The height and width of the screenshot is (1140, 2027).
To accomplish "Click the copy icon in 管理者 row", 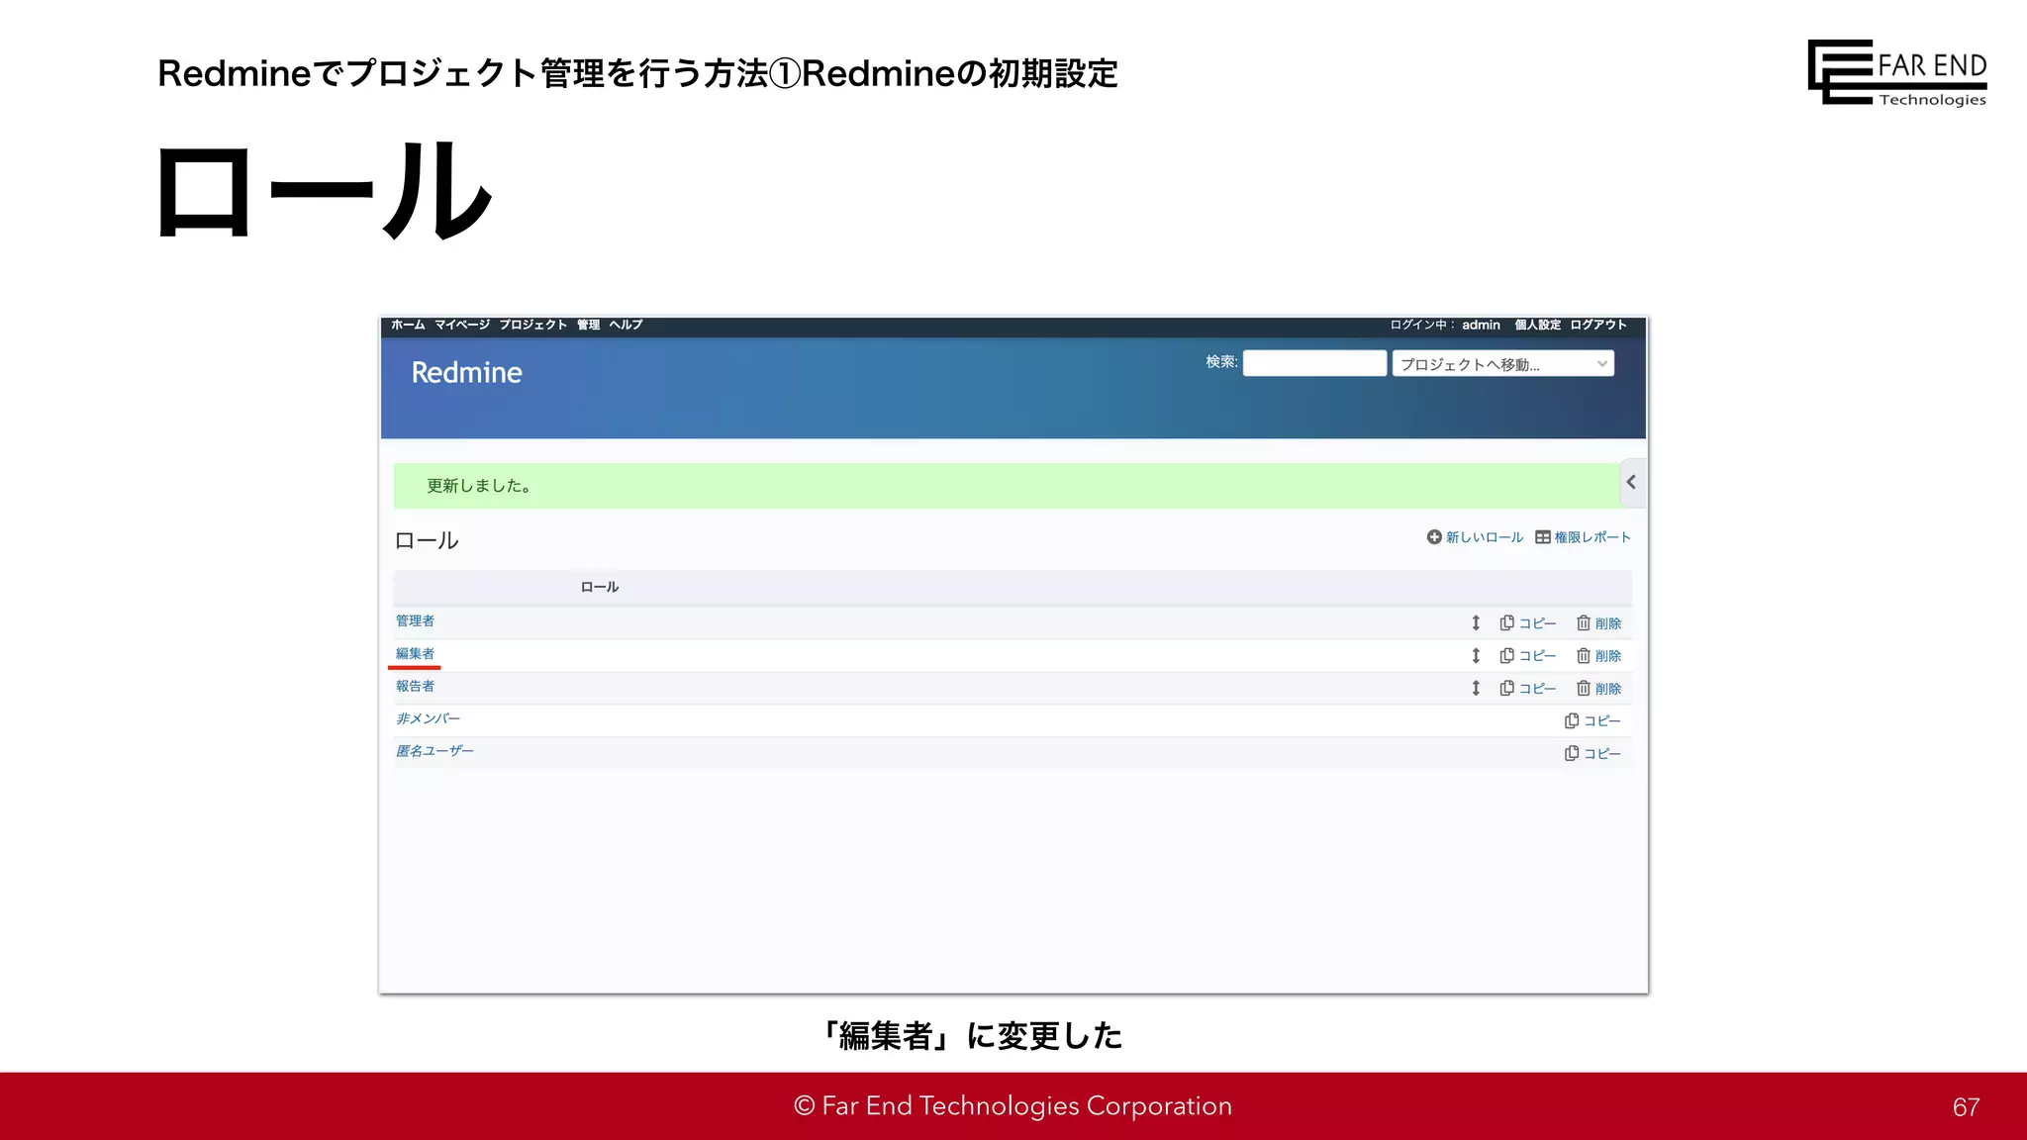I will (1506, 622).
